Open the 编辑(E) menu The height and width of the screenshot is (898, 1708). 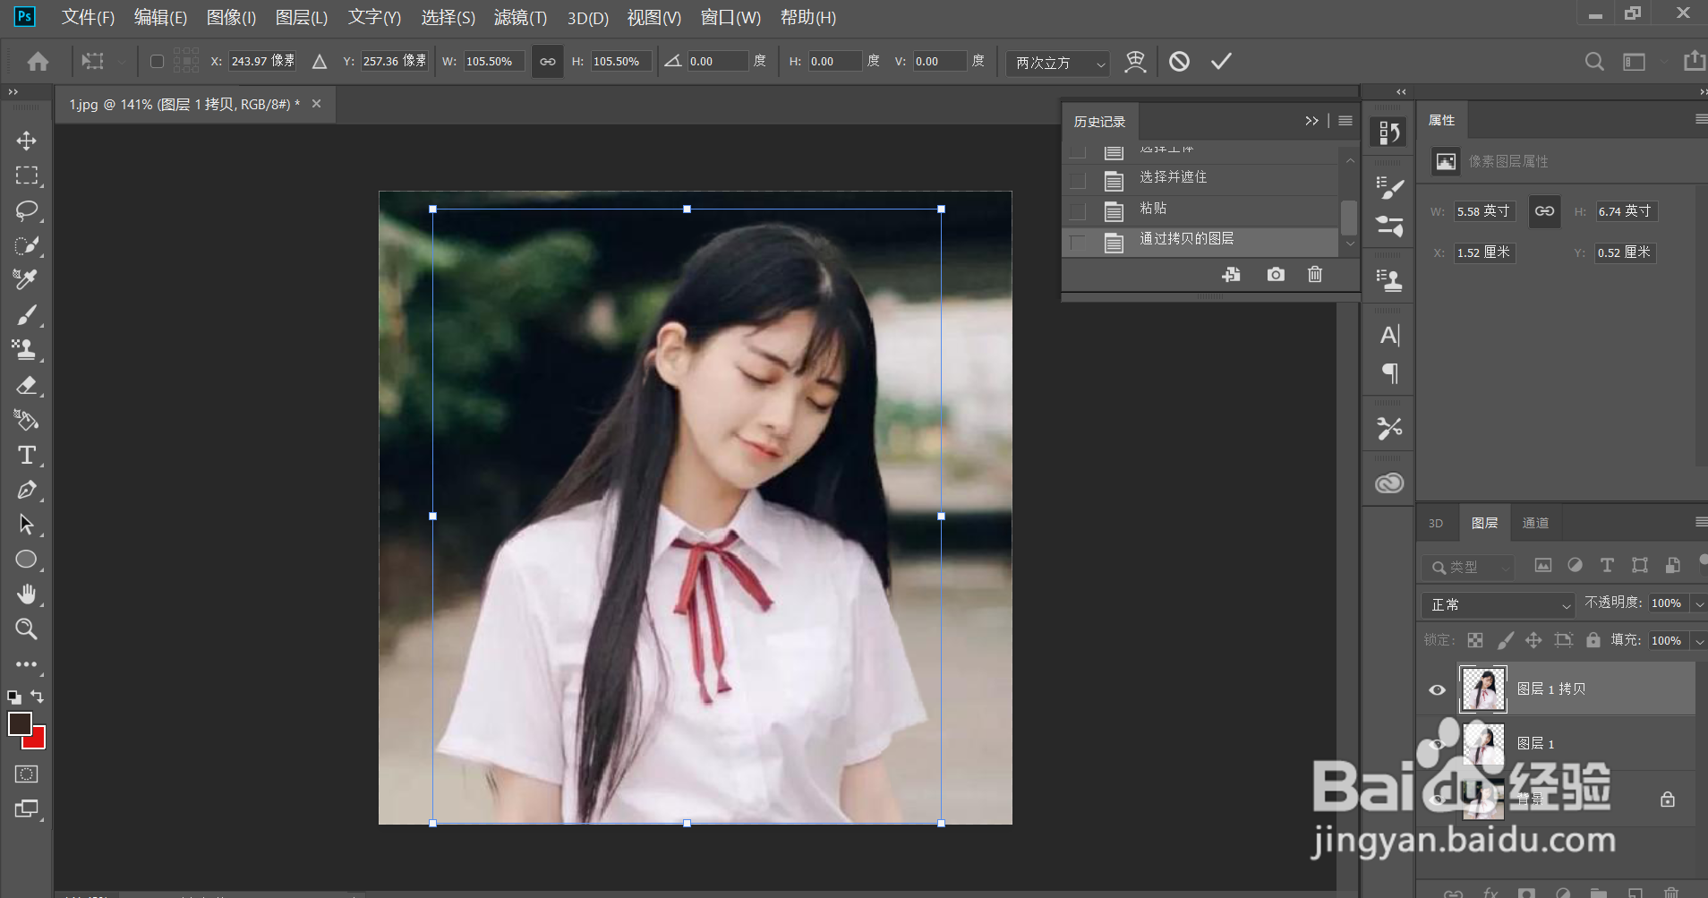point(160,17)
